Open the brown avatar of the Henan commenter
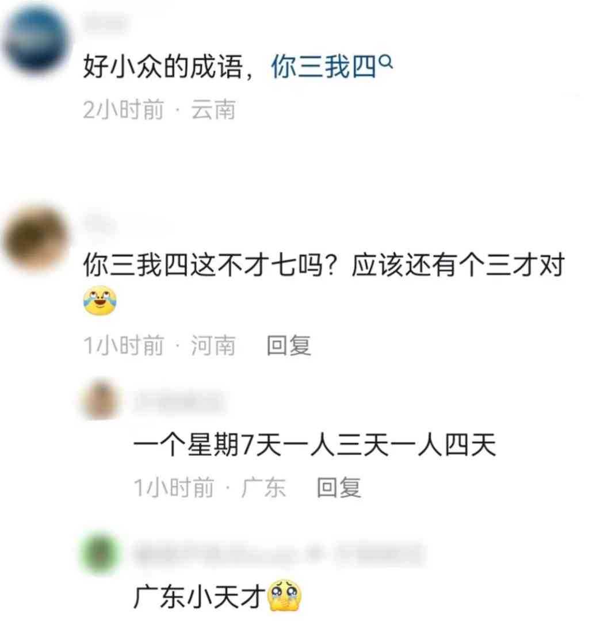Screen dimensions: 604x621 (36, 238)
